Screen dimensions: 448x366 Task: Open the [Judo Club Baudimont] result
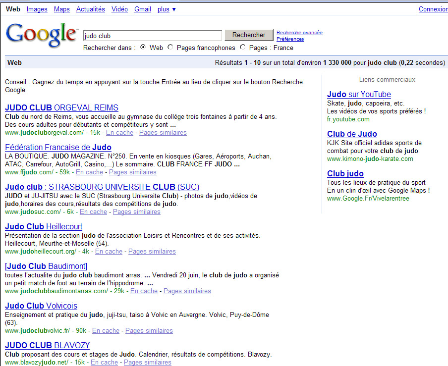click(x=46, y=266)
